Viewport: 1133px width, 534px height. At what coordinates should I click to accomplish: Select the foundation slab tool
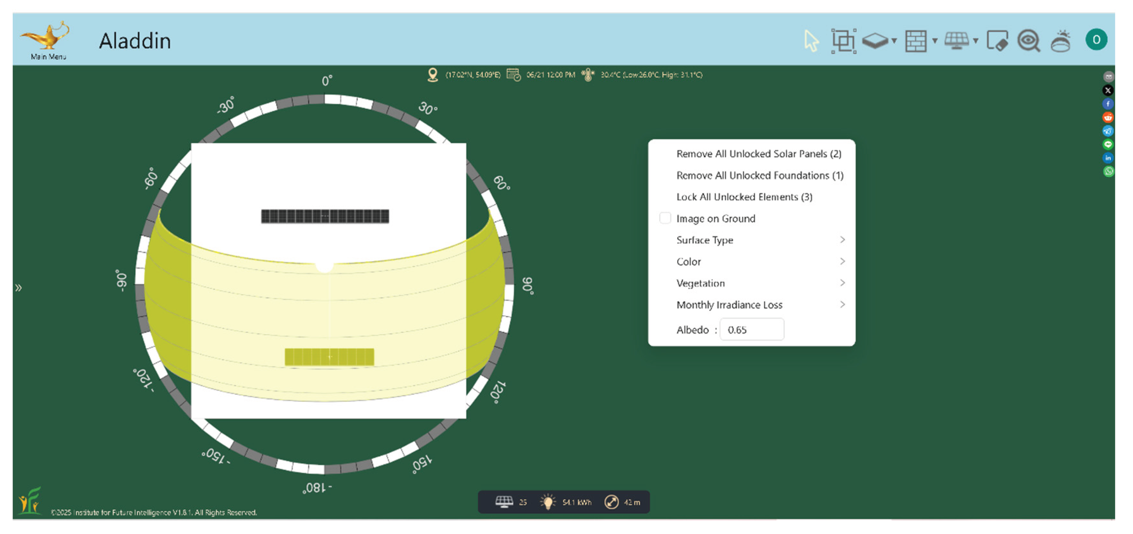[x=875, y=41]
